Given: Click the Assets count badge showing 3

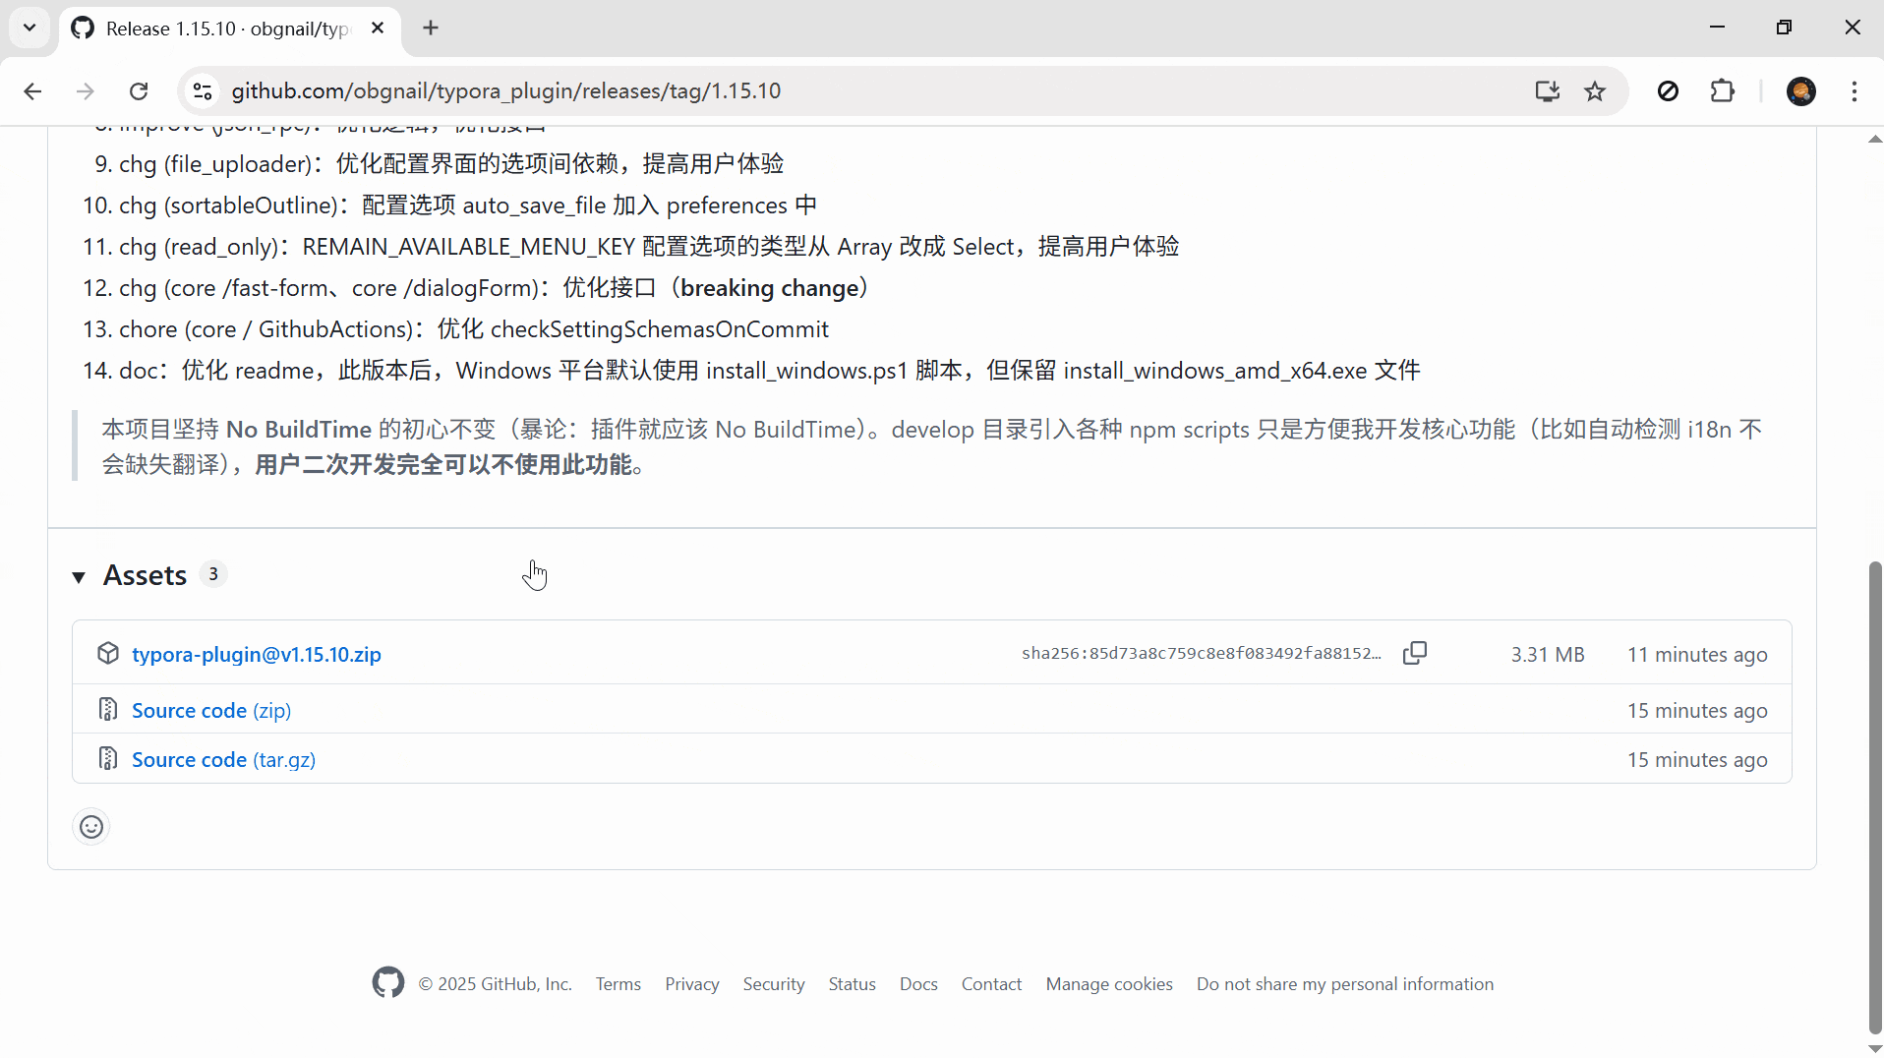Looking at the screenshot, I should click(x=213, y=574).
